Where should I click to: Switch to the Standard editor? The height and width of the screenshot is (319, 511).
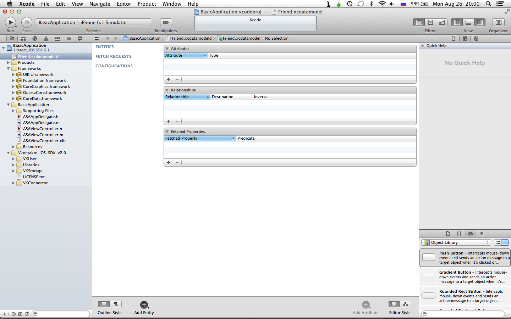pyautogui.click(x=419, y=22)
